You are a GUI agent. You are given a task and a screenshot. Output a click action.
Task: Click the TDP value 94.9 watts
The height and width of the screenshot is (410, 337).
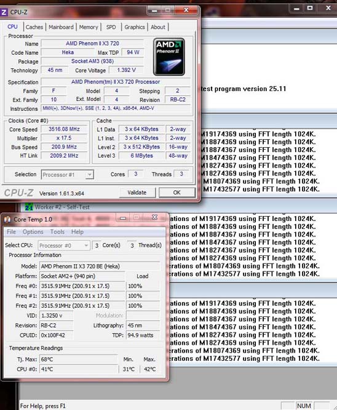click(x=143, y=336)
